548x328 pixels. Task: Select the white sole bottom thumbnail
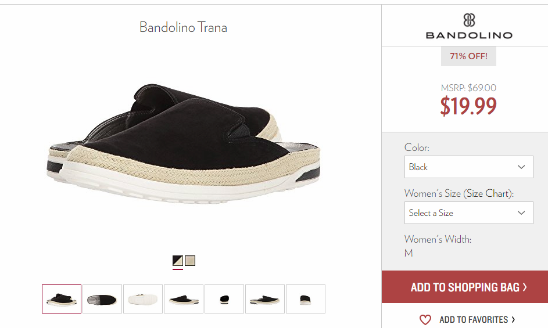click(x=143, y=299)
